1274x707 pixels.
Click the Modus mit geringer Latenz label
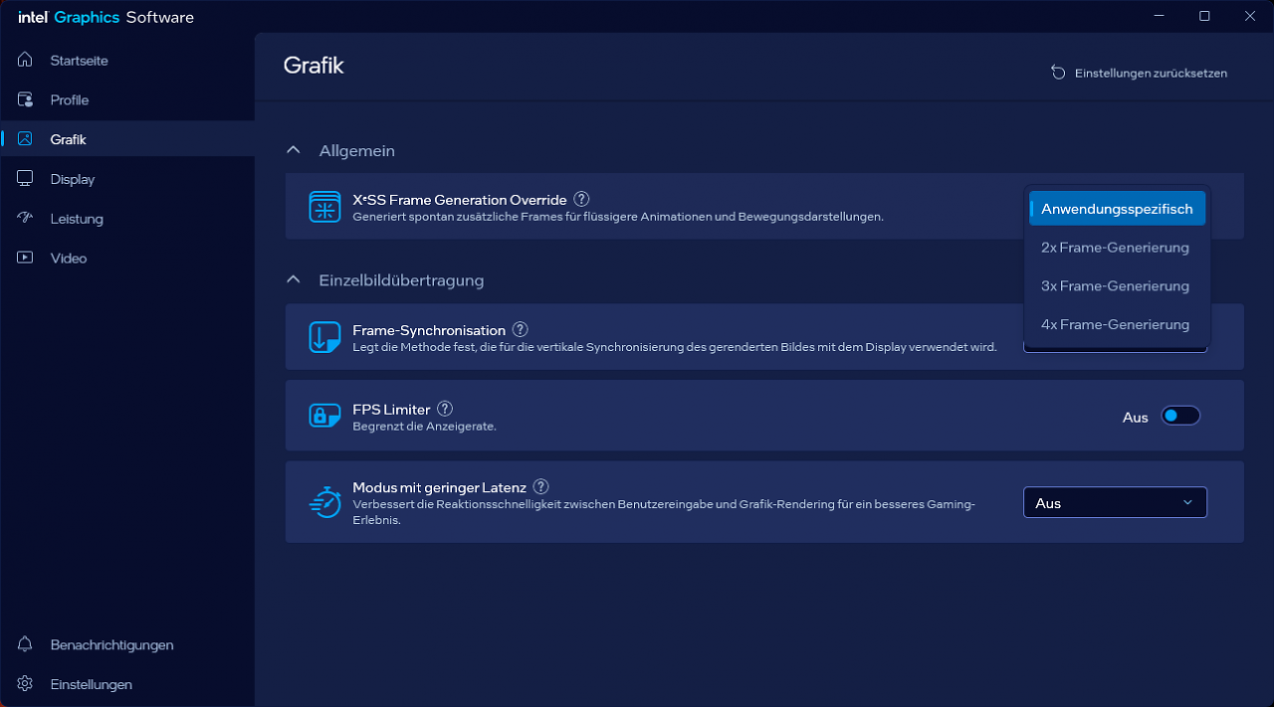pyautogui.click(x=439, y=487)
